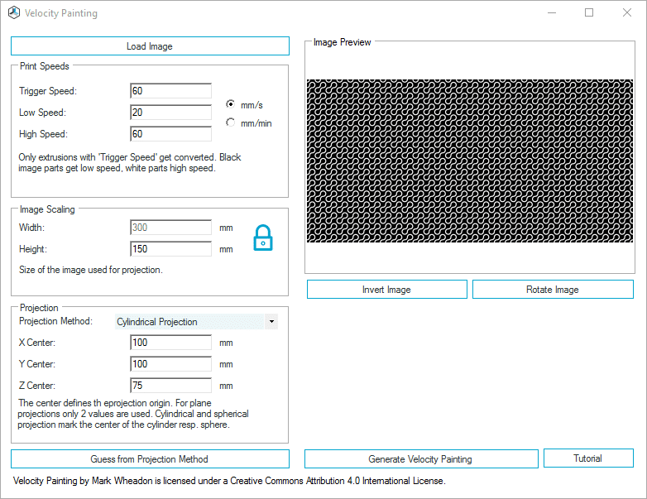Click the X Center input box
Viewport: 647px width, 499px height.
click(170, 342)
